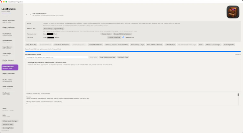Click 'Saved normalized SQLite playlist rows' log line
This screenshot has width=243, height=133.
click(58, 99)
